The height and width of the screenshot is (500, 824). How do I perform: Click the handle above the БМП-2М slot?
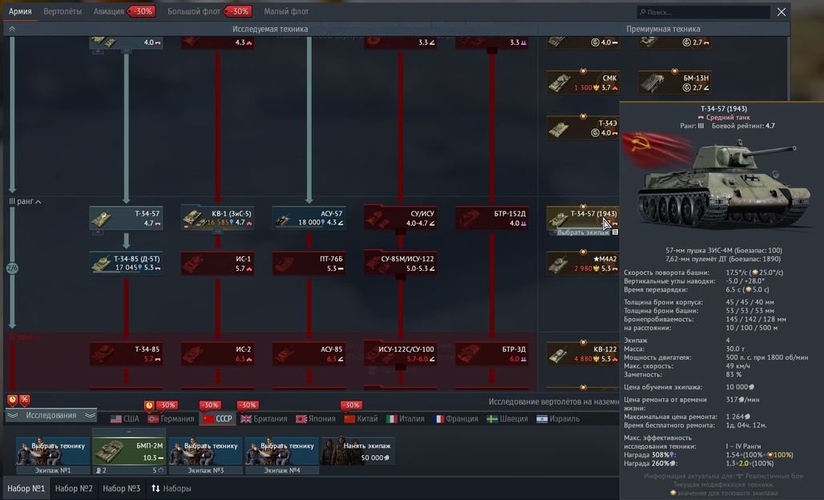point(129,432)
